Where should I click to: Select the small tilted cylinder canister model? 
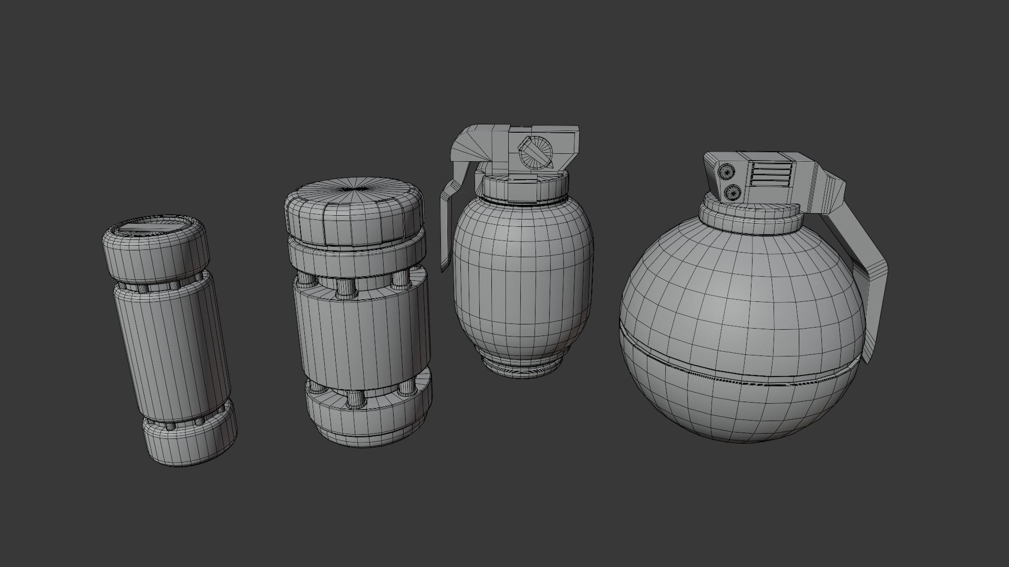pos(169,340)
